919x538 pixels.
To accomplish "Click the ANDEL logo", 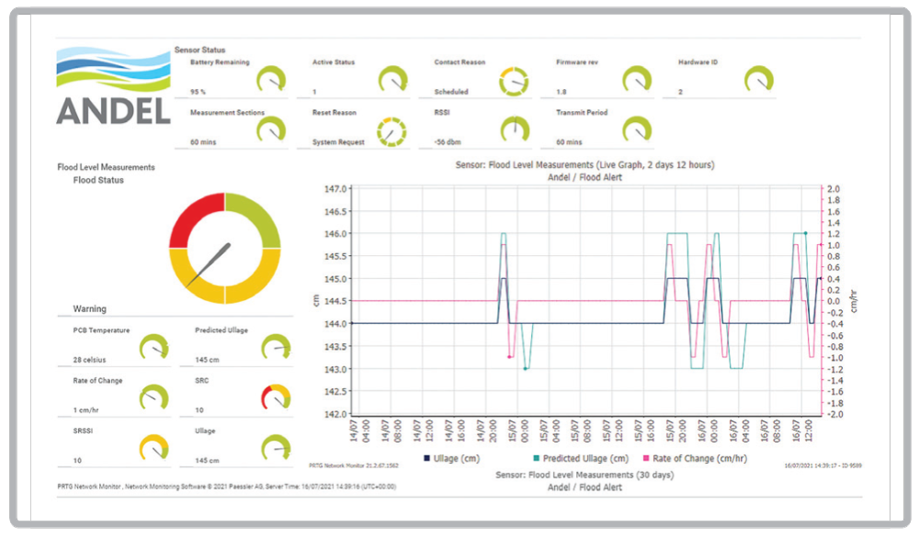I will point(113,85).
